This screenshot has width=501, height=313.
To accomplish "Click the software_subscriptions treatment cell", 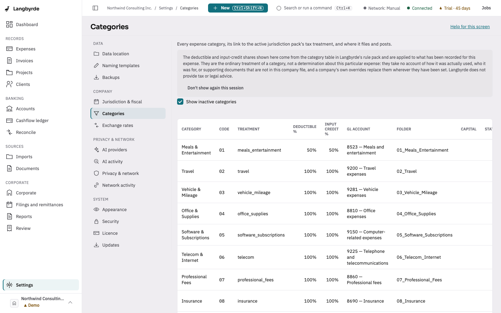I will coord(261,235).
